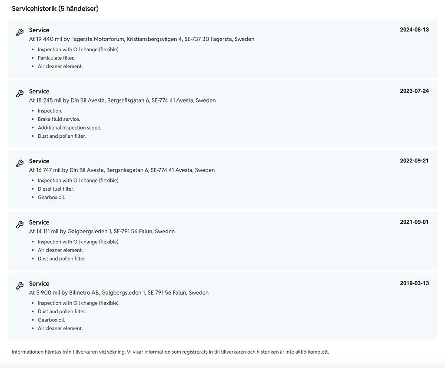
Task: Click the Servicehistorik (5 händelser) heading
Action: click(x=55, y=9)
